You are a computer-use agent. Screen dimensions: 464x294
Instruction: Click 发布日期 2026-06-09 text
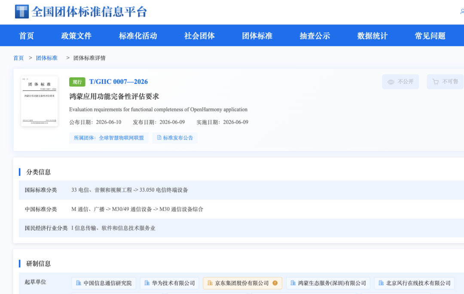[159, 122]
